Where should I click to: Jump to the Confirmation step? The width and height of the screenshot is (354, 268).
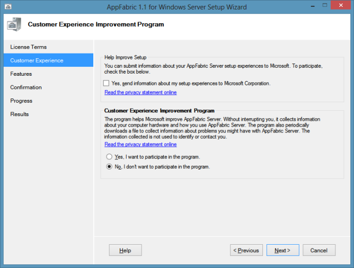click(26, 87)
